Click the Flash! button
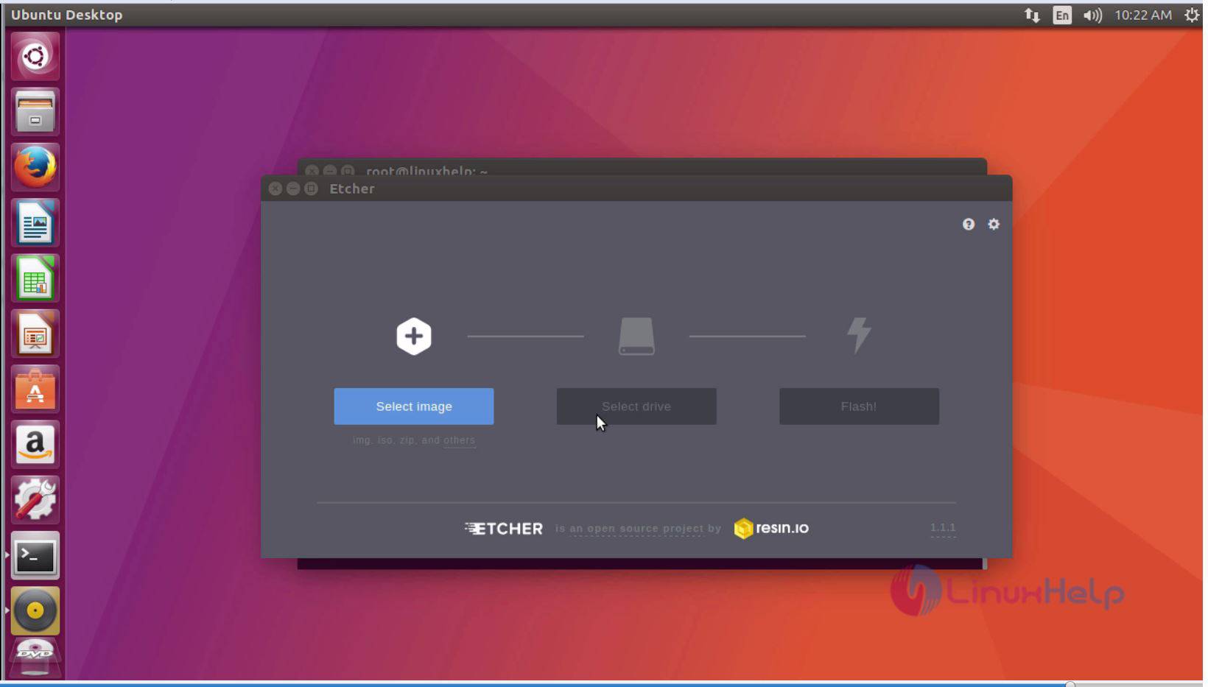Image resolution: width=1208 pixels, height=687 pixels. 859,406
